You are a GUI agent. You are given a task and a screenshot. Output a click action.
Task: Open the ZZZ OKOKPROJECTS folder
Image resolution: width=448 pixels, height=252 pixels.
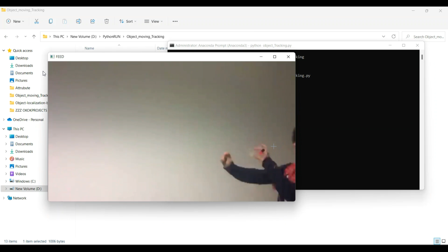pos(28,110)
